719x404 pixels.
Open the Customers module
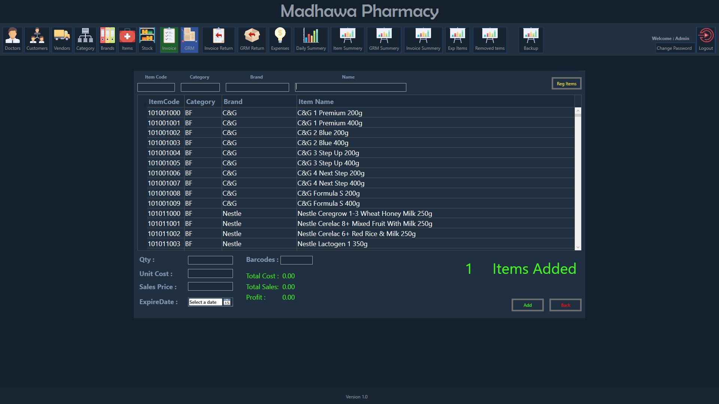(x=37, y=40)
